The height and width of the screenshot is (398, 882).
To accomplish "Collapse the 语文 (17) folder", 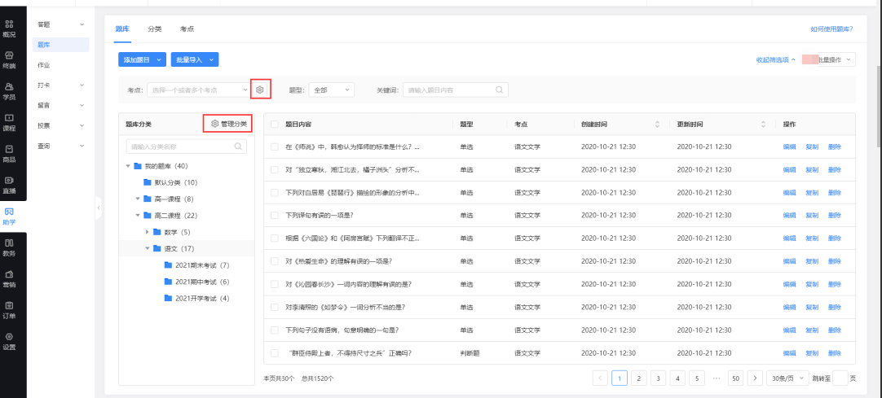I will click(148, 248).
